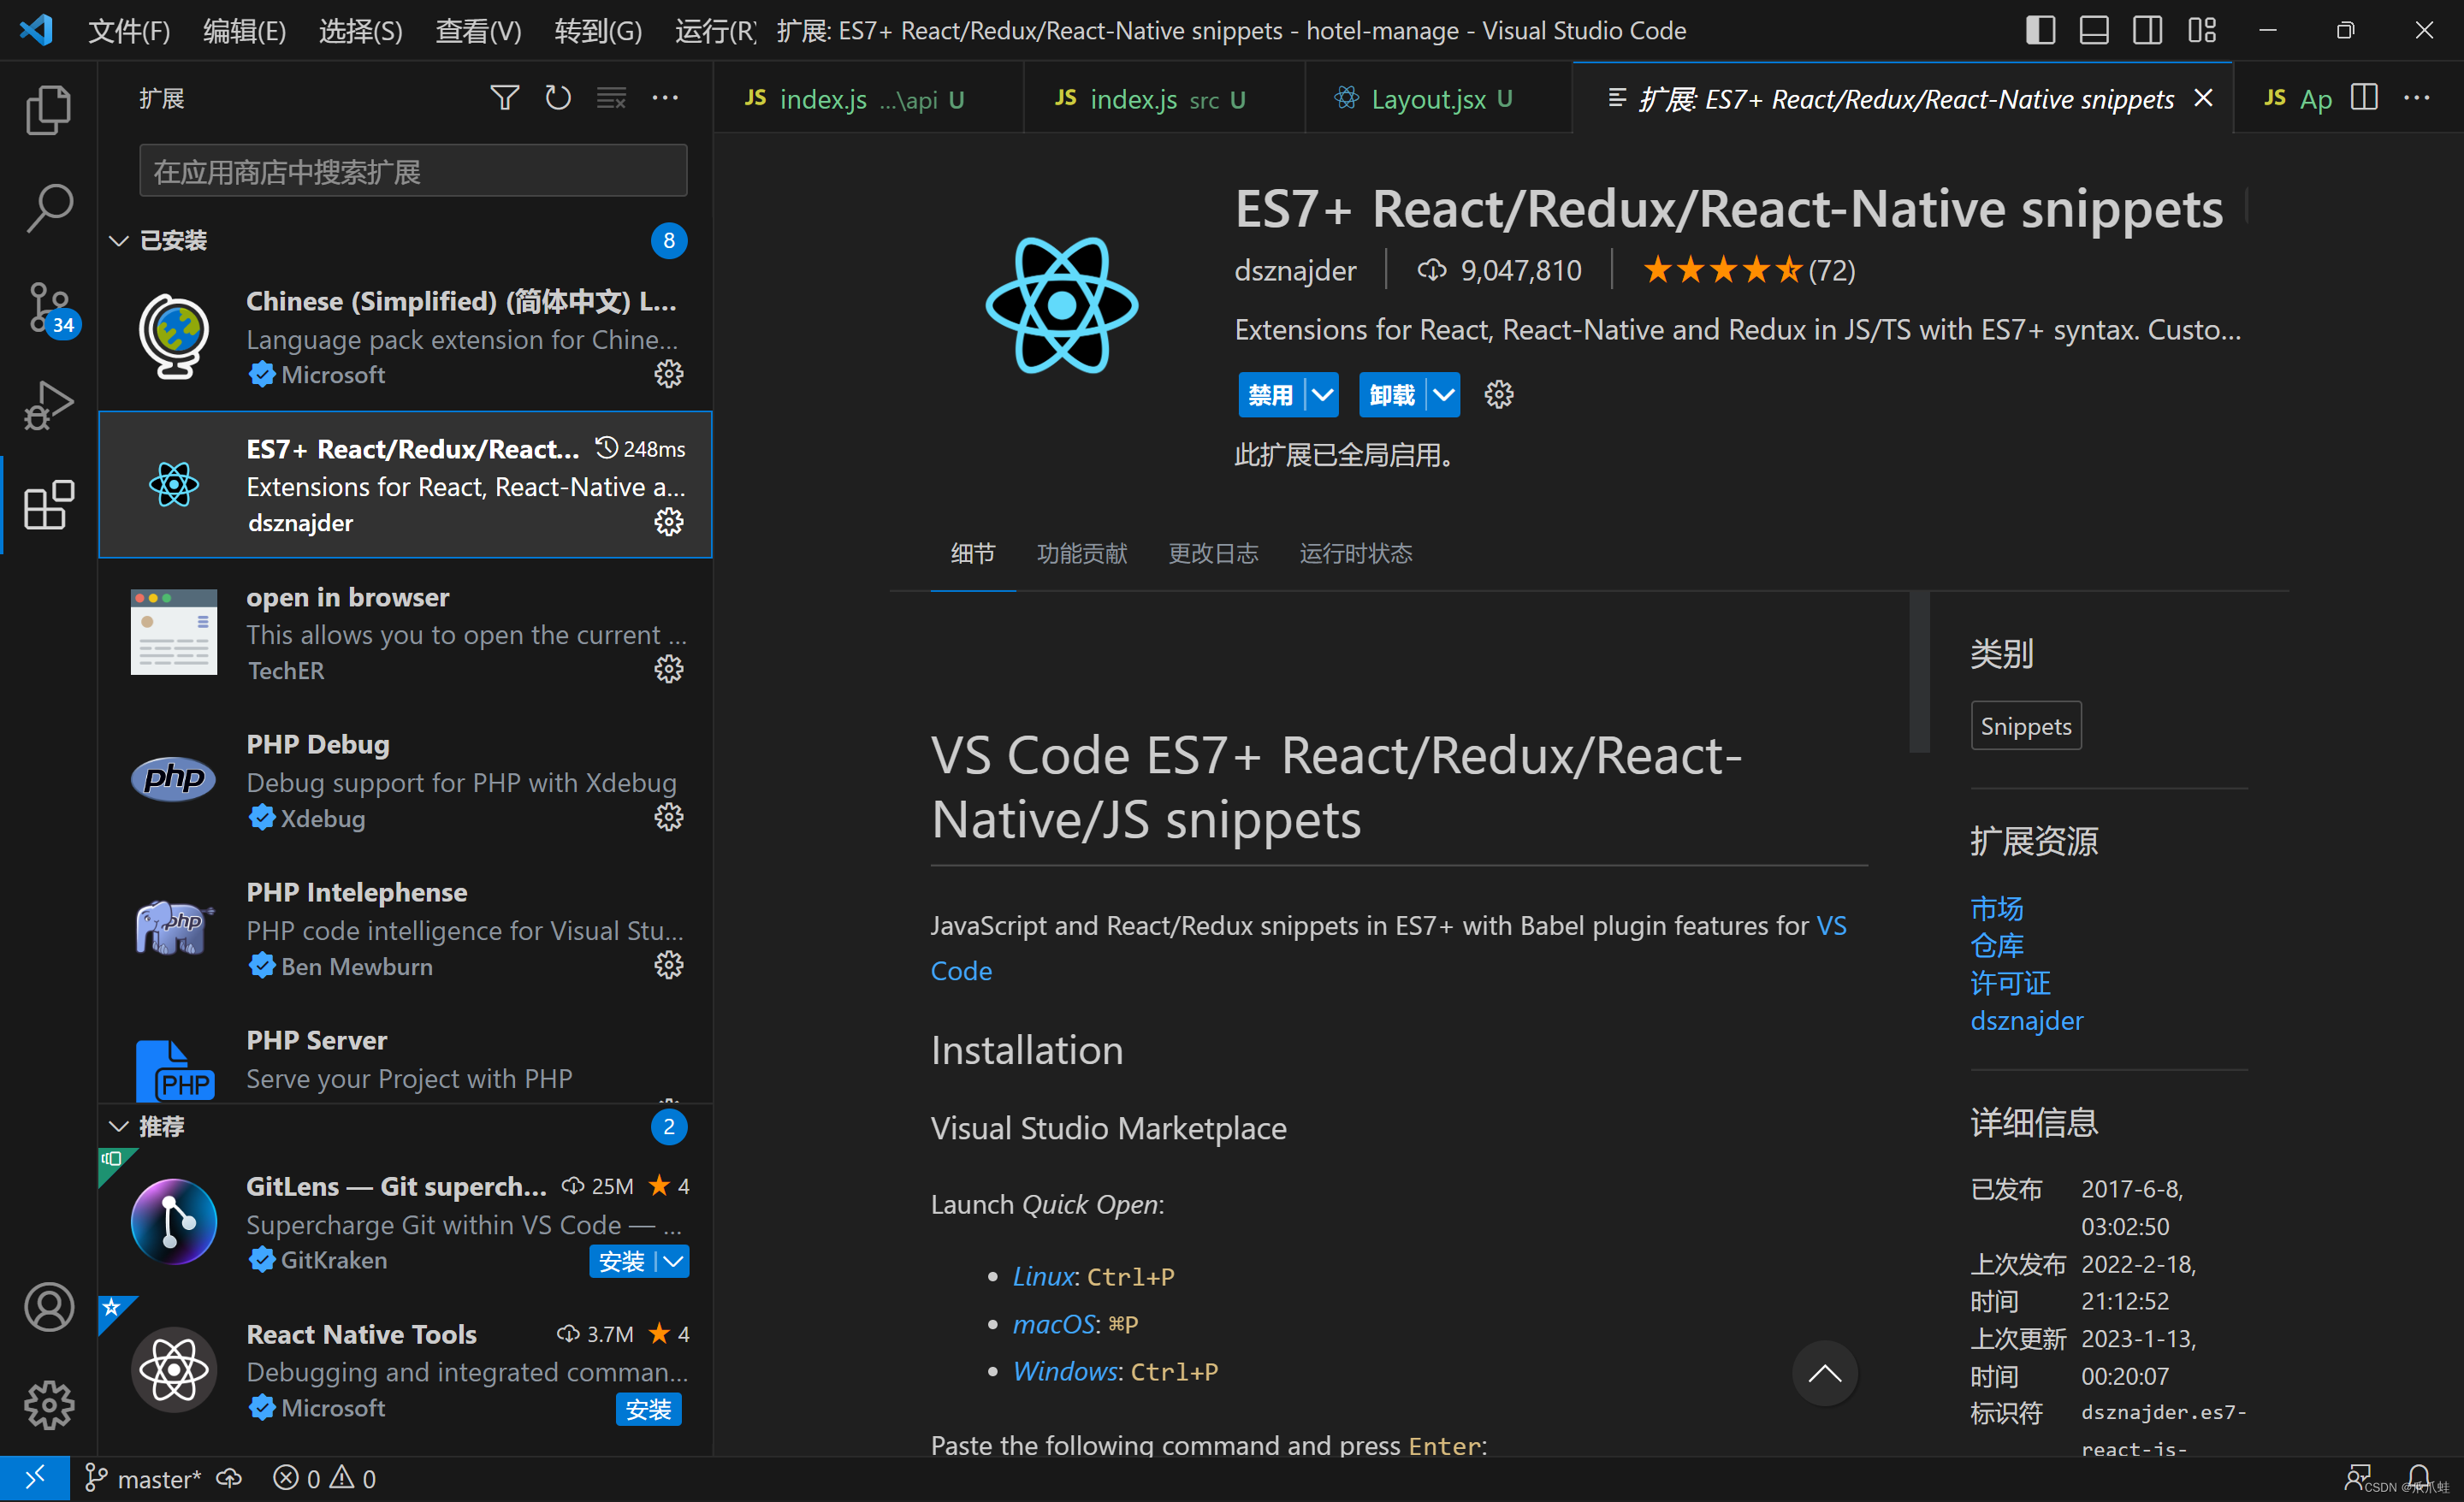
Task: Collapse the 已安装 installed section
Action: point(119,240)
